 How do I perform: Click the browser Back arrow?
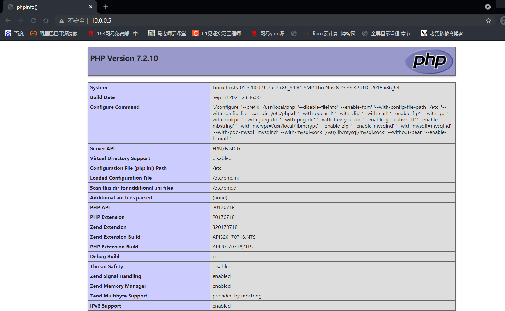[x=8, y=20]
